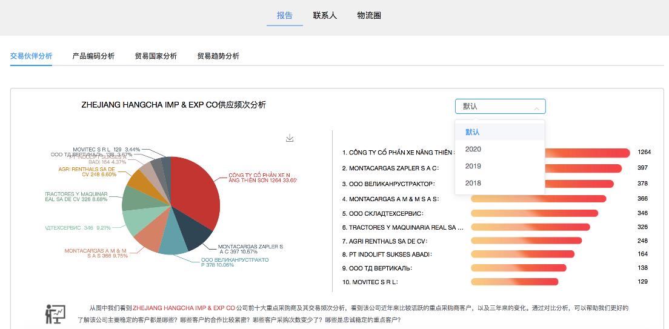
Task: Click ranking label 6. TRACTORES Y MAQUINARIA REAL SA
Action: pyautogui.click(x=403, y=227)
